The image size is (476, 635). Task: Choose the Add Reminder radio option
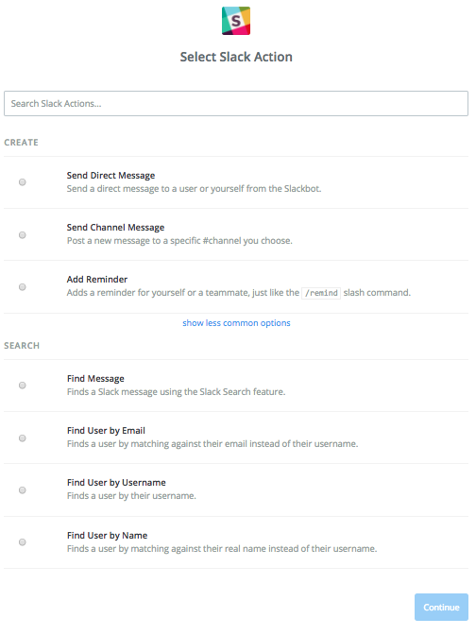point(23,286)
